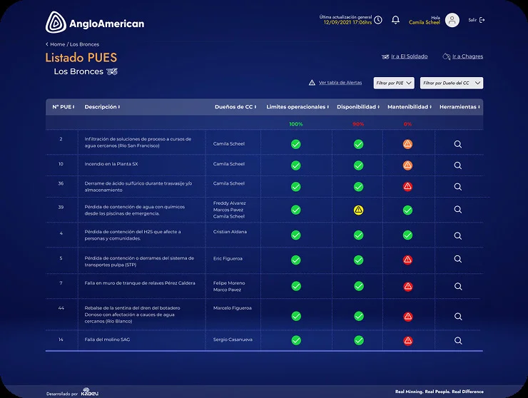Select 90% availability summary value
528x398 pixels.
click(x=358, y=124)
